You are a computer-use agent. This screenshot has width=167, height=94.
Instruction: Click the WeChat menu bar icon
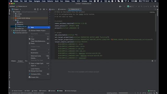(119, 1)
